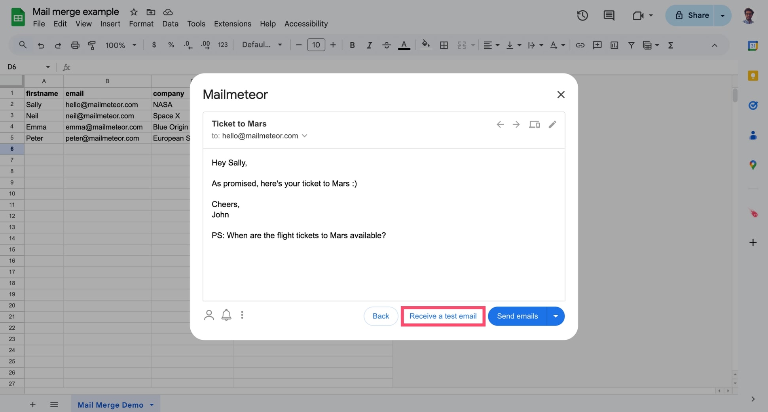Open the version history clock icon
The height and width of the screenshot is (412, 768).
coord(582,15)
